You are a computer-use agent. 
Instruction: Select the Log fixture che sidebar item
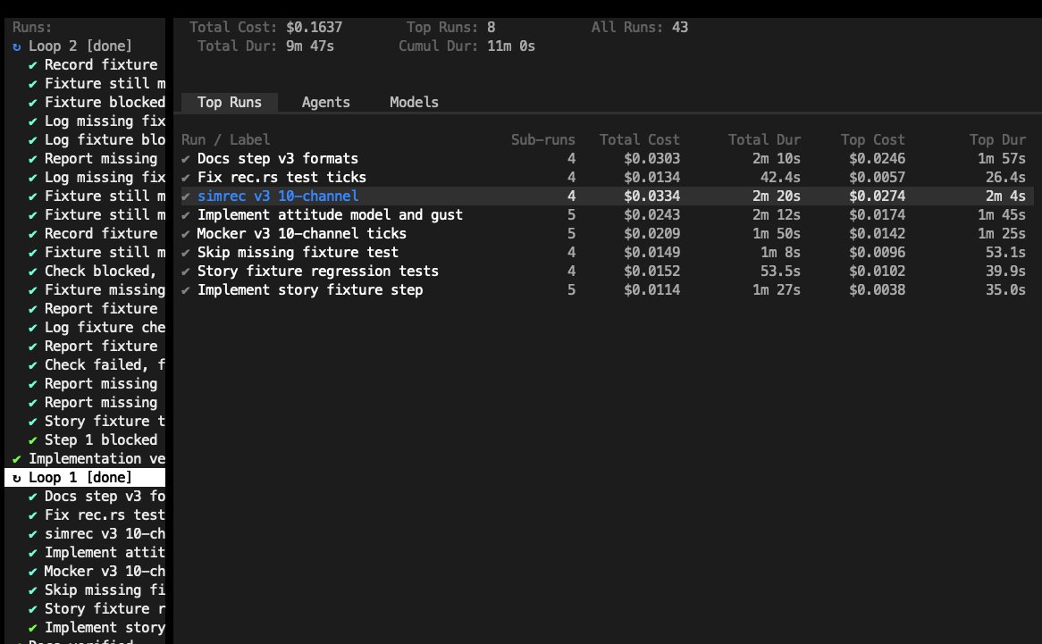point(105,327)
